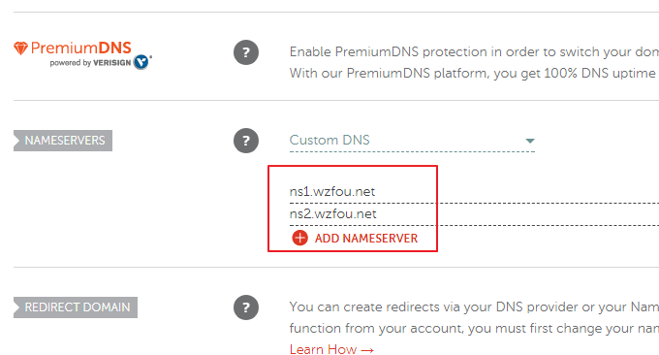Click the PremiumDNS brand wordmark
This screenshot has height=355, width=659.
coord(81,48)
